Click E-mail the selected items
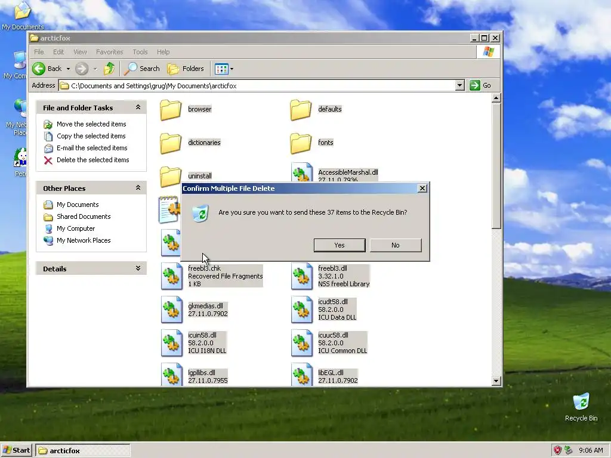 92,148
